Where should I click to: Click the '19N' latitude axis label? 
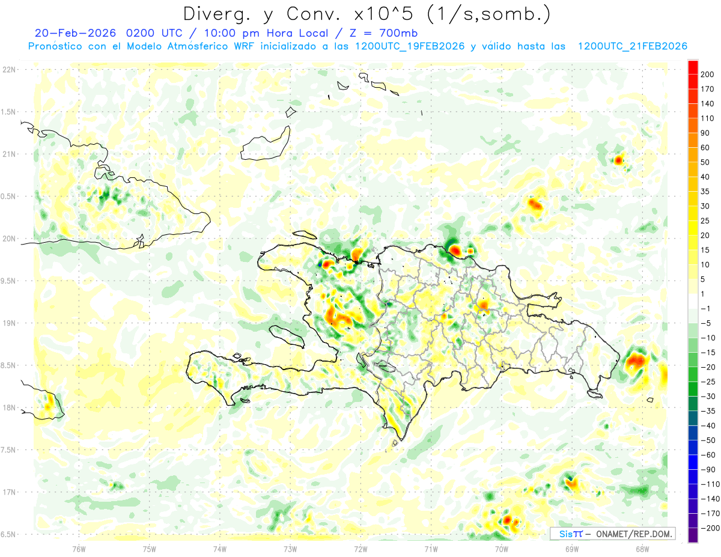[x=8, y=323]
